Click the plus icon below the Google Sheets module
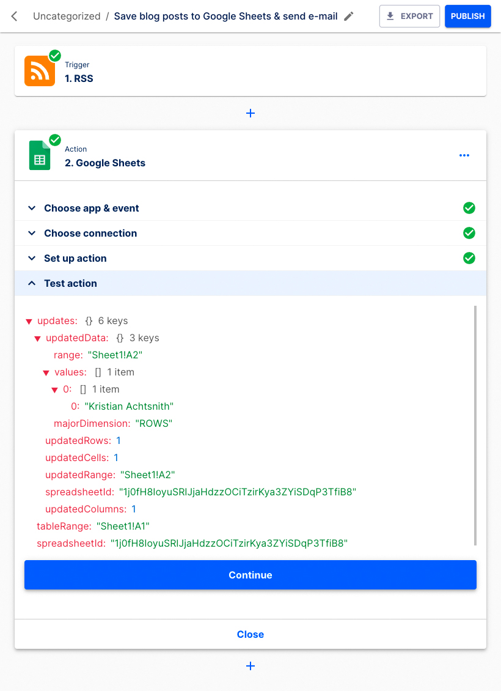The height and width of the screenshot is (691, 501). pos(250,666)
